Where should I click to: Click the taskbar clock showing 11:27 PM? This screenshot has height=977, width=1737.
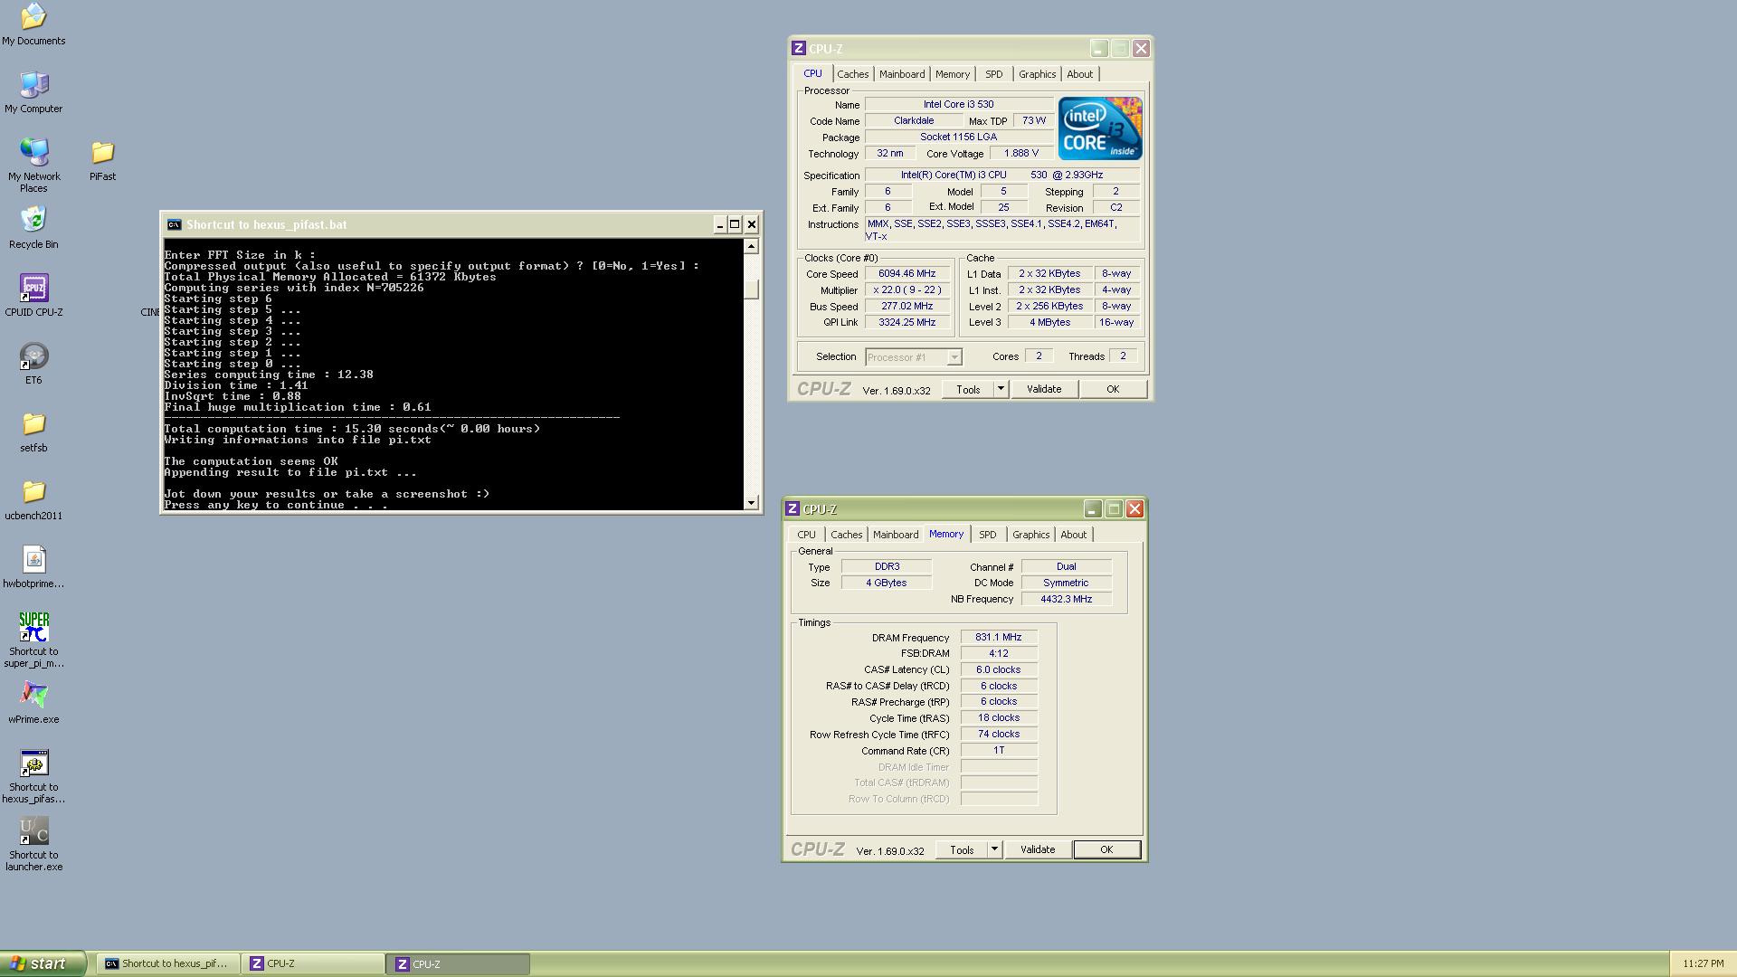(1703, 964)
